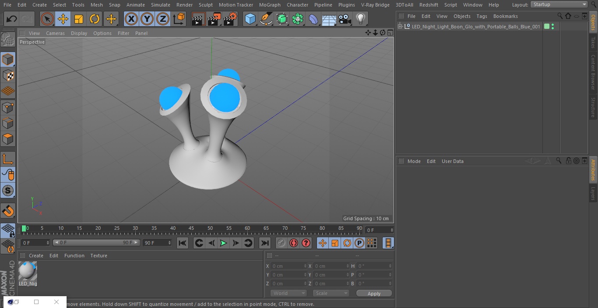The height and width of the screenshot is (308, 598).
Task: Toggle object visibility dots for LED_Night_Light
Action: 553,27
